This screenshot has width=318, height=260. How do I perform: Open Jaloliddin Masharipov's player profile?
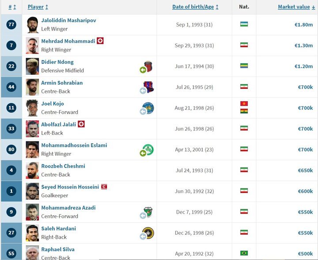(x=68, y=20)
